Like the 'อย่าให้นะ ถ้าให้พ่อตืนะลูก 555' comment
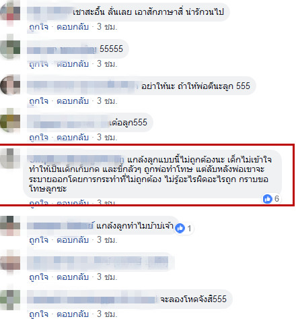Image resolution: width=296 pixels, height=319 pixels. click(39, 101)
